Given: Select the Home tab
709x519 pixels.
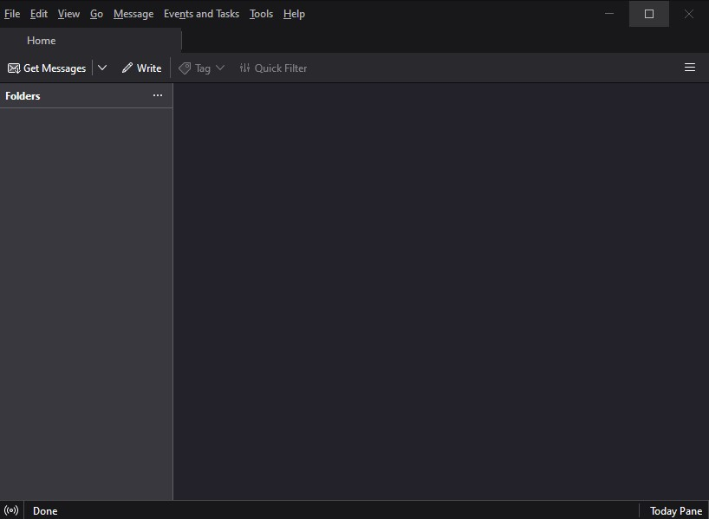Looking at the screenshot, I should (x=42, y=40).
